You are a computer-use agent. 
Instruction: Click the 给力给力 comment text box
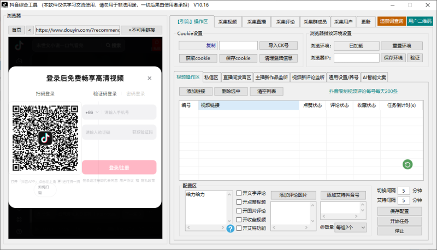206,207
